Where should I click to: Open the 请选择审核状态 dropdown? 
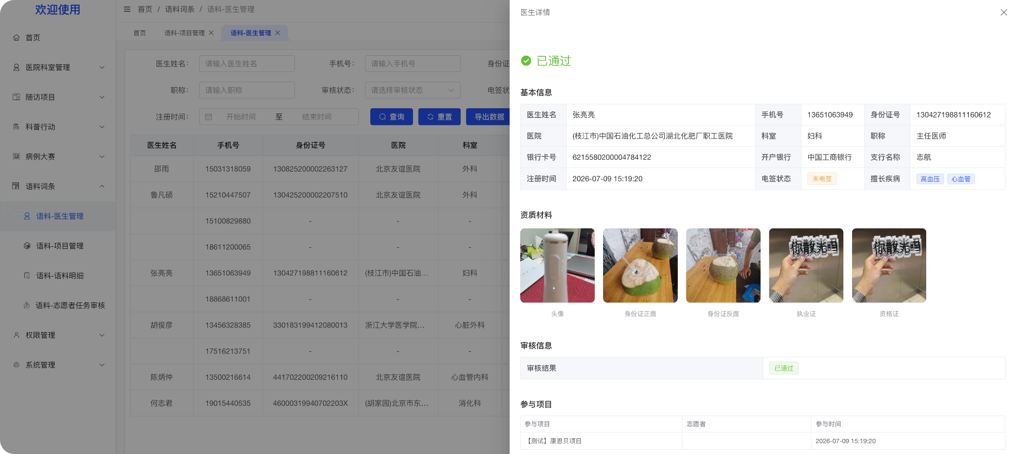(x=412, y=90)
